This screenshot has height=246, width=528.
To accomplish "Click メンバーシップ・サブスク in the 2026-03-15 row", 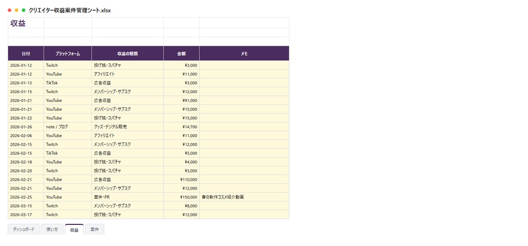I will (x=128, y=206).
